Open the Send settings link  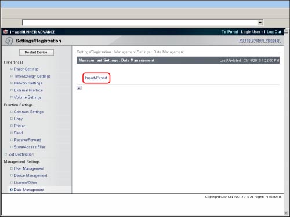19,133
